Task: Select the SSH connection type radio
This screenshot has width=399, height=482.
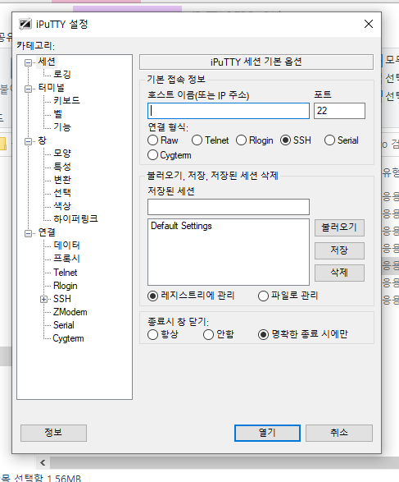Action: tap(285, 140)
